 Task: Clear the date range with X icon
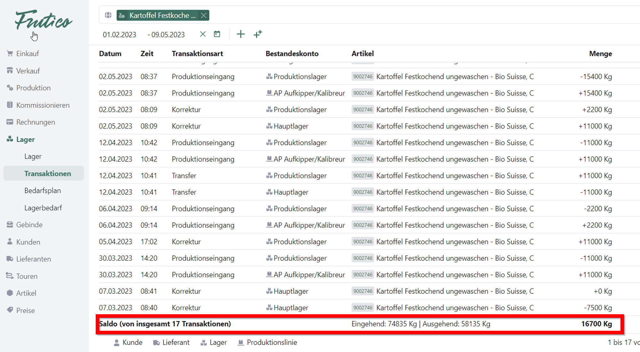tap(203, 34)
